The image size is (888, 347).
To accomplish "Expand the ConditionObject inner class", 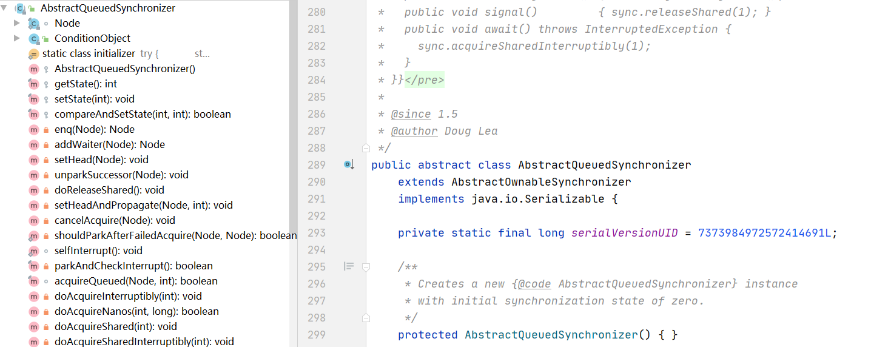I will pyautogui.click(x=17, y=38).
